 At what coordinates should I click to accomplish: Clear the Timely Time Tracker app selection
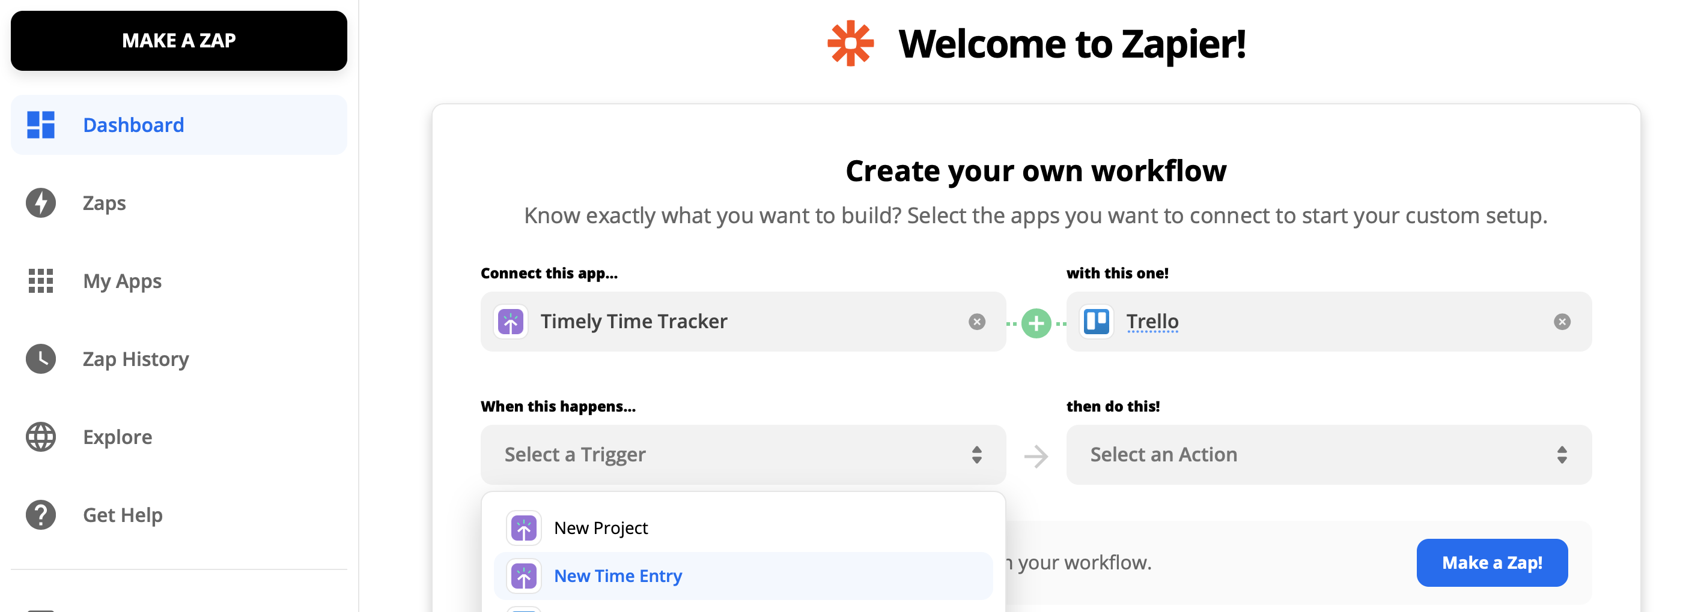976,322
